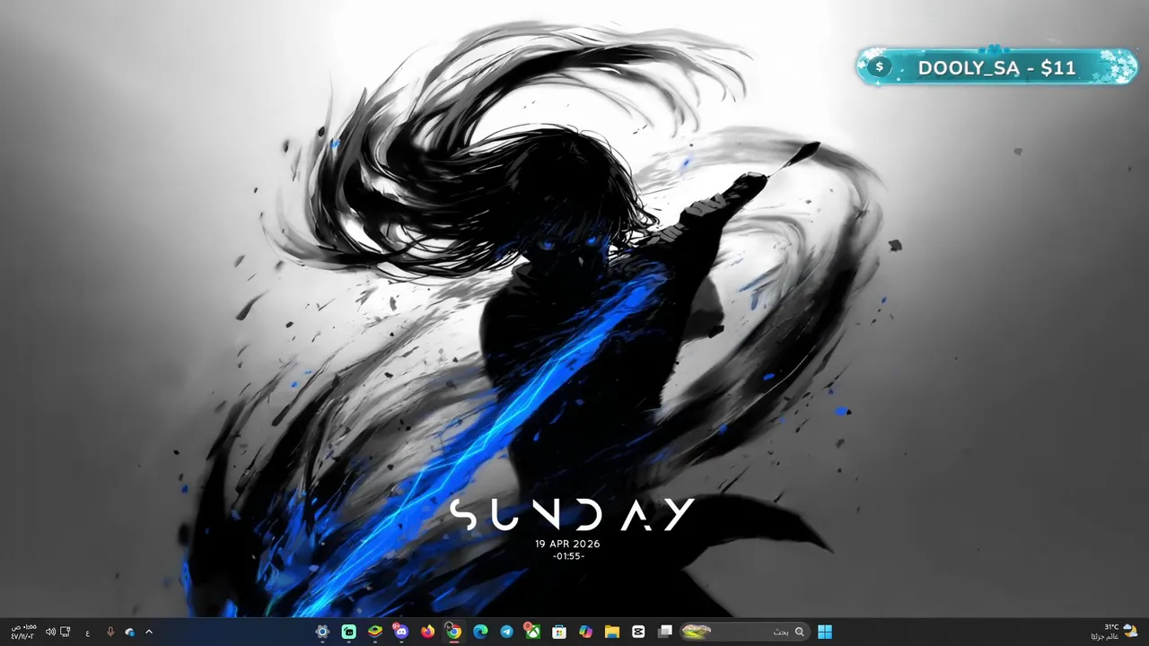1149x646 pixels.
Task: Open the green chat app beside Settings
Action: point(348,632)
